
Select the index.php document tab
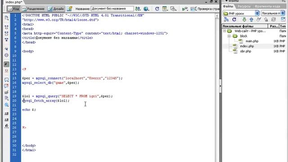pos(14,2)
